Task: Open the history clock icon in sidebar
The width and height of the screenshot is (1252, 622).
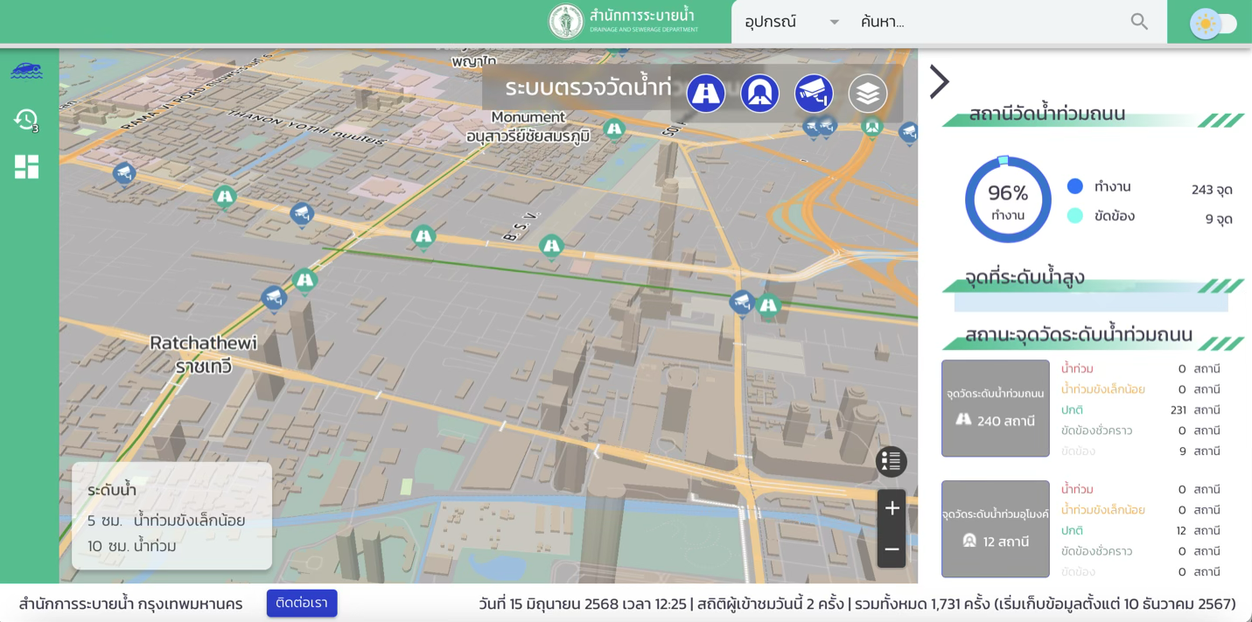Action: click(26, 120)
